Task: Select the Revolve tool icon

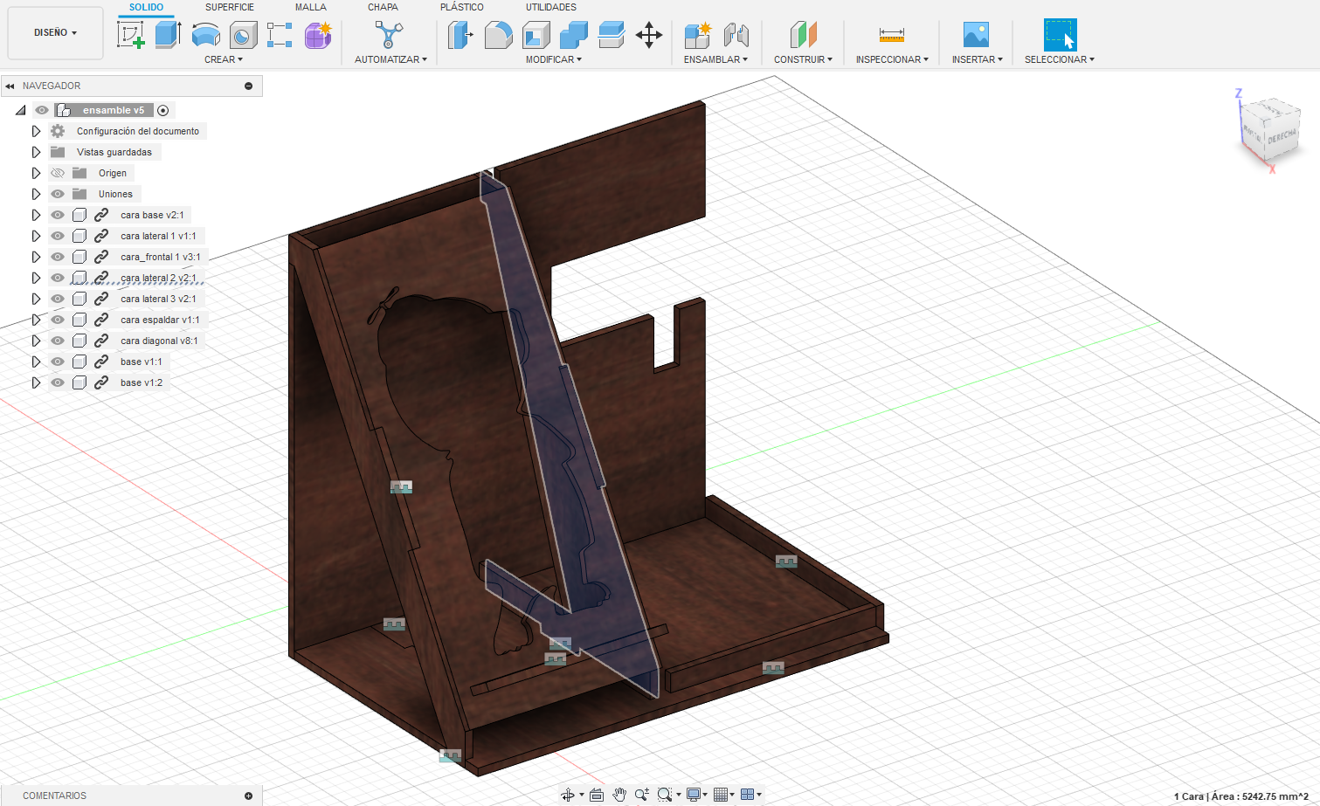Action: point(205,35)
